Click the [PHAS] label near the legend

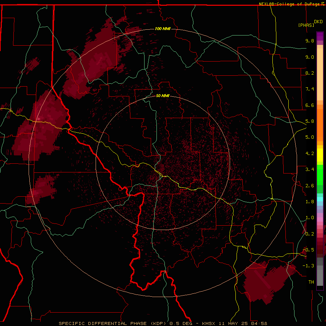(x=306, y=25)
